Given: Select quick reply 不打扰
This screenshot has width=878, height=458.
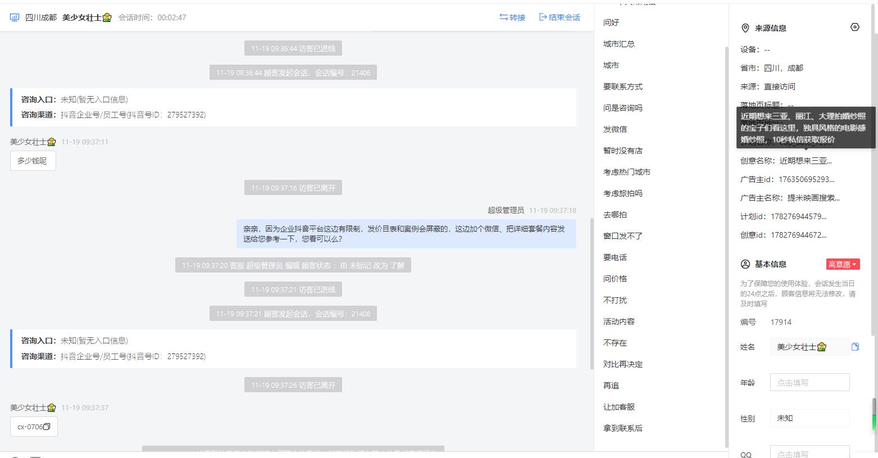Looking at the screenshot, I should 615,300.
